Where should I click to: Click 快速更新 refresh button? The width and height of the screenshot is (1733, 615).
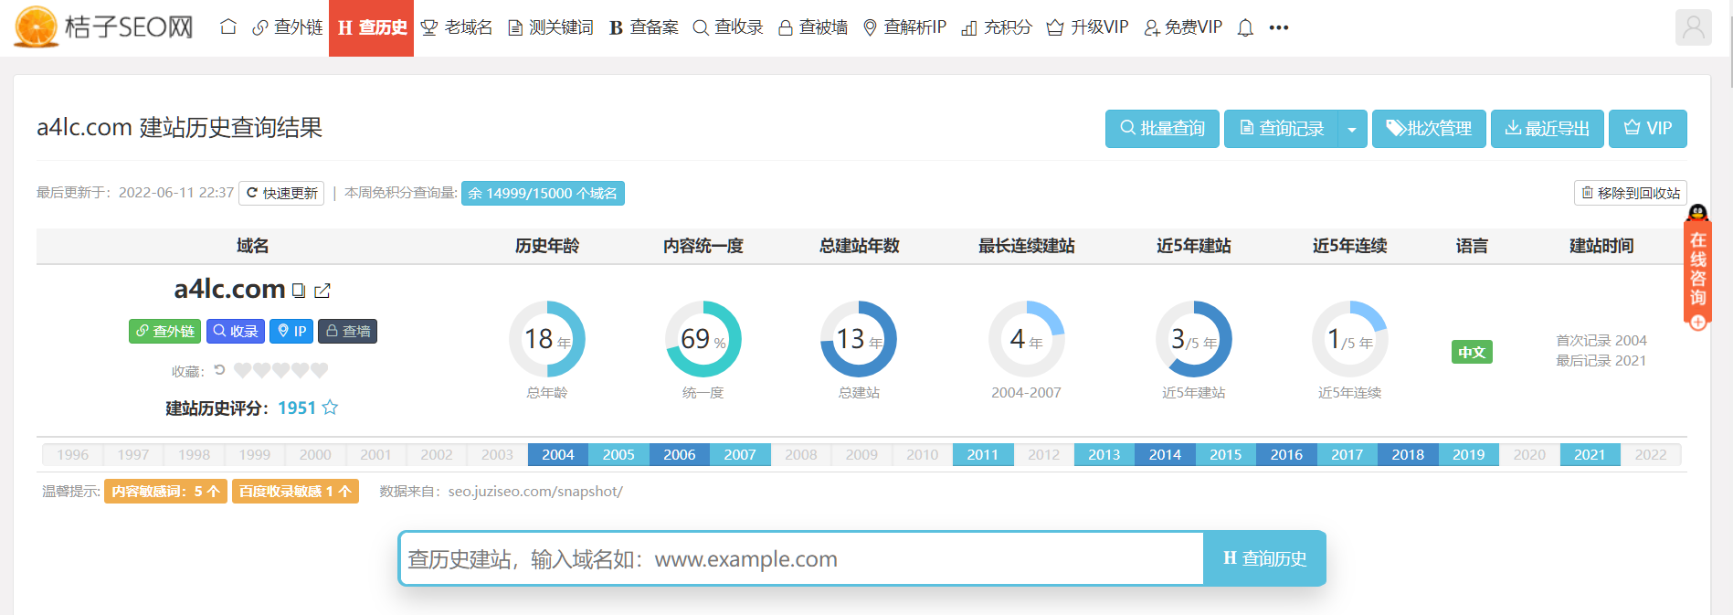point(281,193)
